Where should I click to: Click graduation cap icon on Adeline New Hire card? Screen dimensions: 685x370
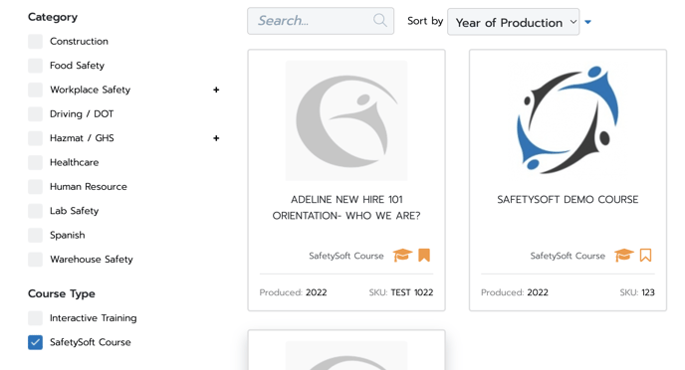[x=402, y=255]
